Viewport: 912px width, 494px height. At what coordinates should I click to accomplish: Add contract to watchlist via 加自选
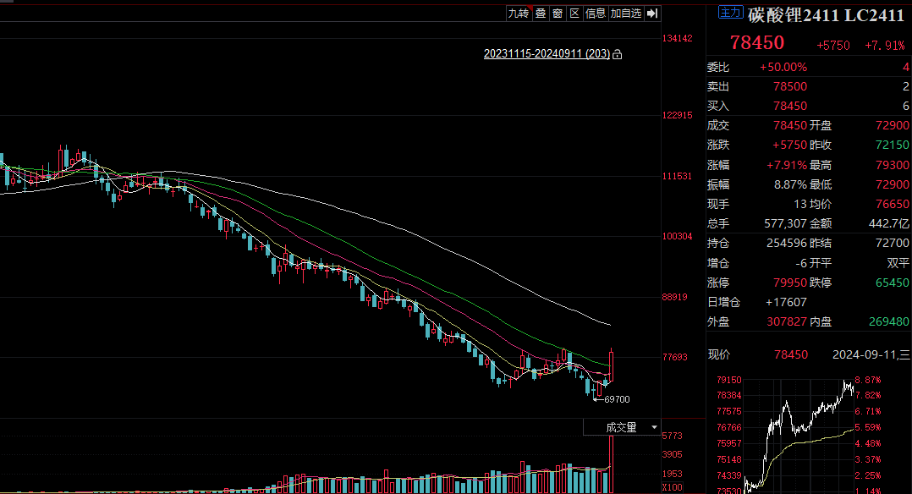tap(626, 13)
